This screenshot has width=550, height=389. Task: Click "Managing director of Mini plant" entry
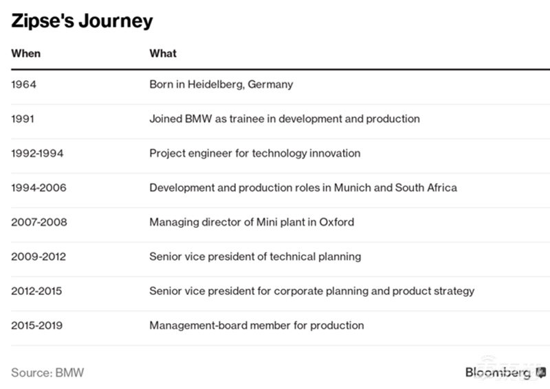(x=252, y=222)
